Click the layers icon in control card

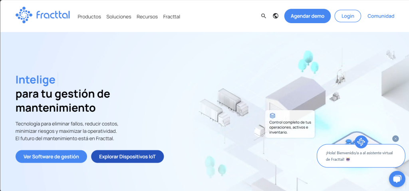coord(272,116)
